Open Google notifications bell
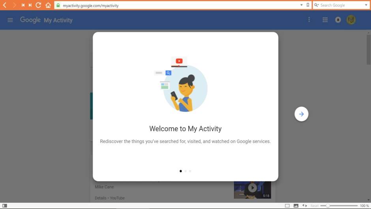371x209 pixels. click(338, 20)
